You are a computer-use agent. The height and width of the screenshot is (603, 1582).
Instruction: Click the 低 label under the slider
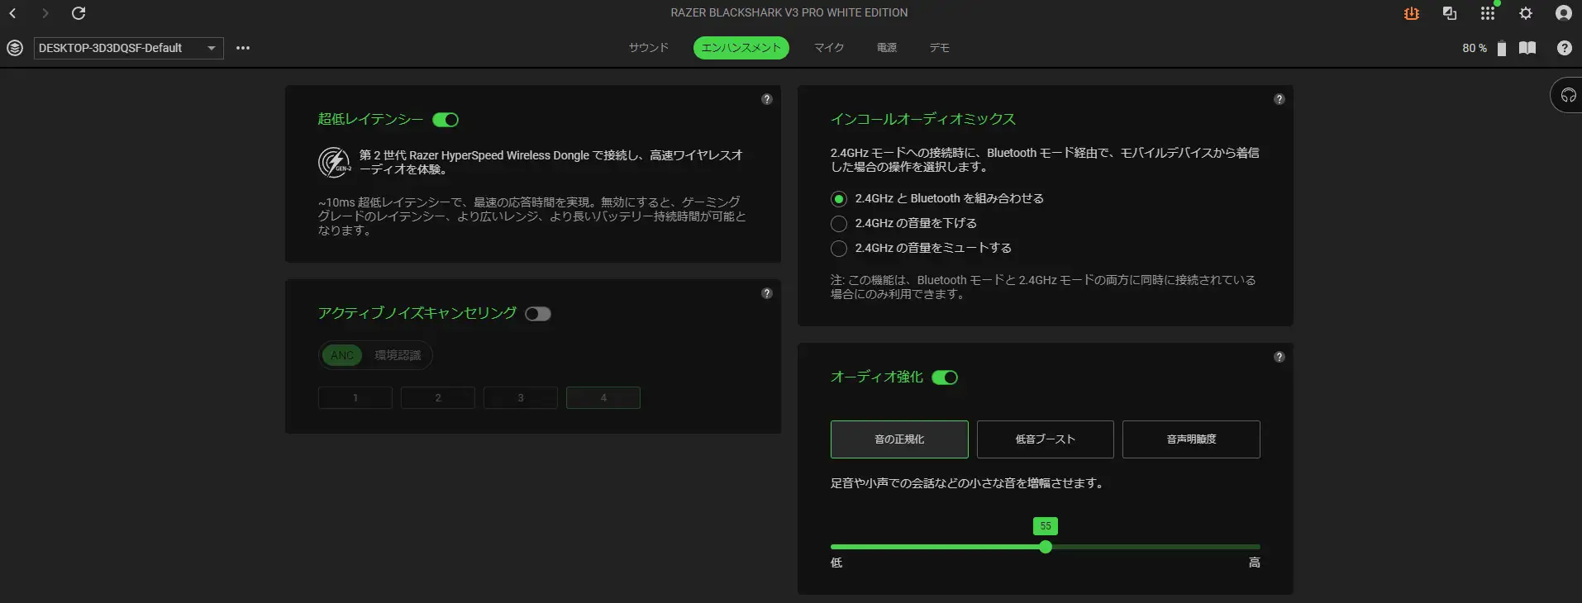836,563
